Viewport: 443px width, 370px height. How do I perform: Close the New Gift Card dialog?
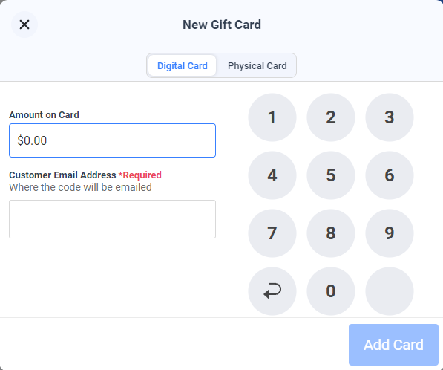pyautogui.click(x=24, y=25)
